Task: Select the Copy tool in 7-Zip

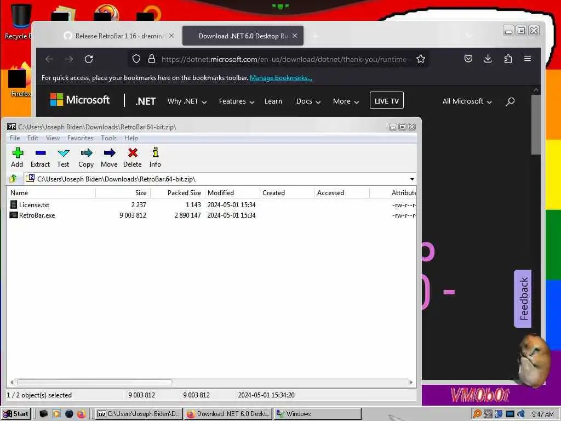Action: [86, 157]
